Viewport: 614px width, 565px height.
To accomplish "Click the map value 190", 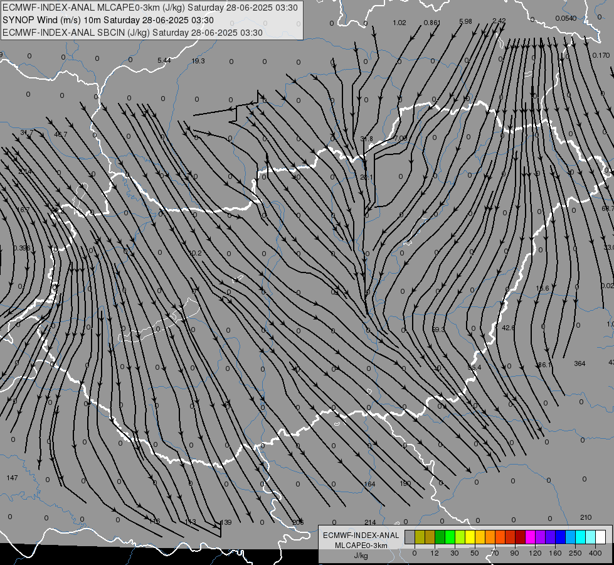I will click(405, 483).
